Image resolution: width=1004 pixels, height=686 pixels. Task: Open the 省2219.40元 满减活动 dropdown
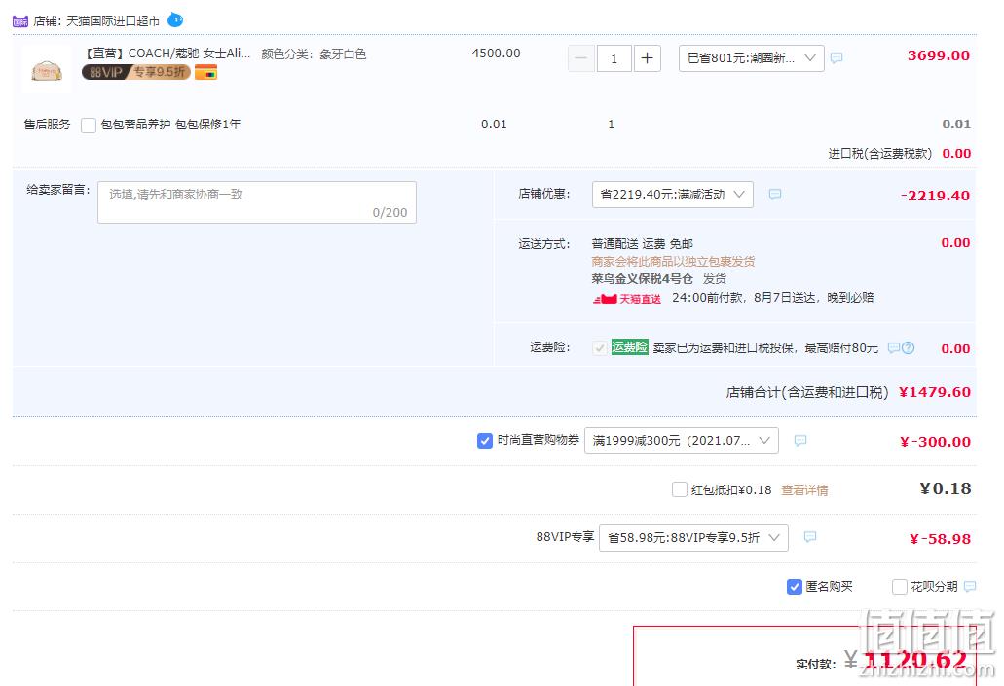(672, 195)
